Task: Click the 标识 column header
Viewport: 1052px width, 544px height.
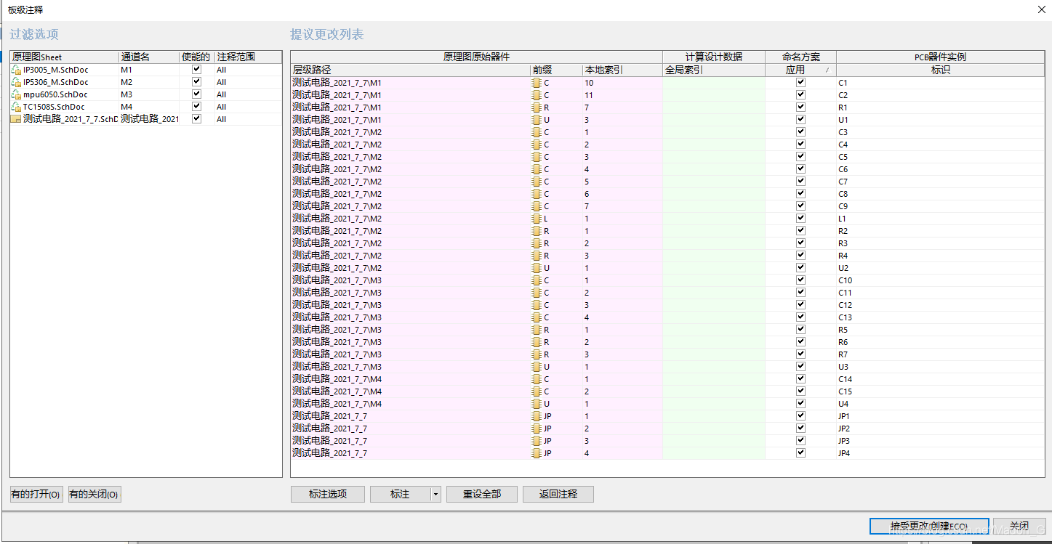Action: [940, 70]
